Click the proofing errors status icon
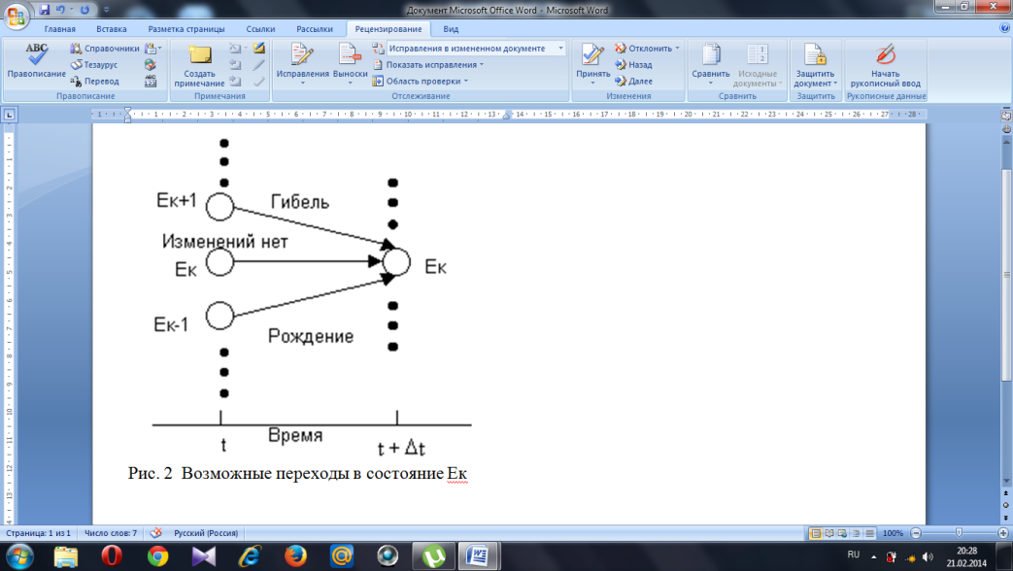 click(155, 533)
